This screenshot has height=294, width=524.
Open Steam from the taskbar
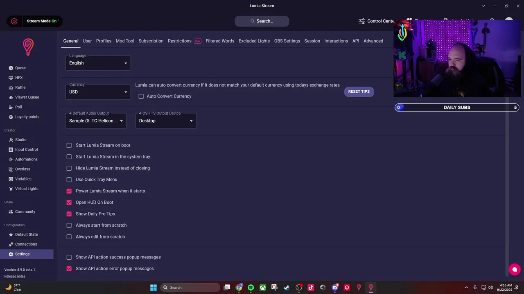(x=287, y=287)
